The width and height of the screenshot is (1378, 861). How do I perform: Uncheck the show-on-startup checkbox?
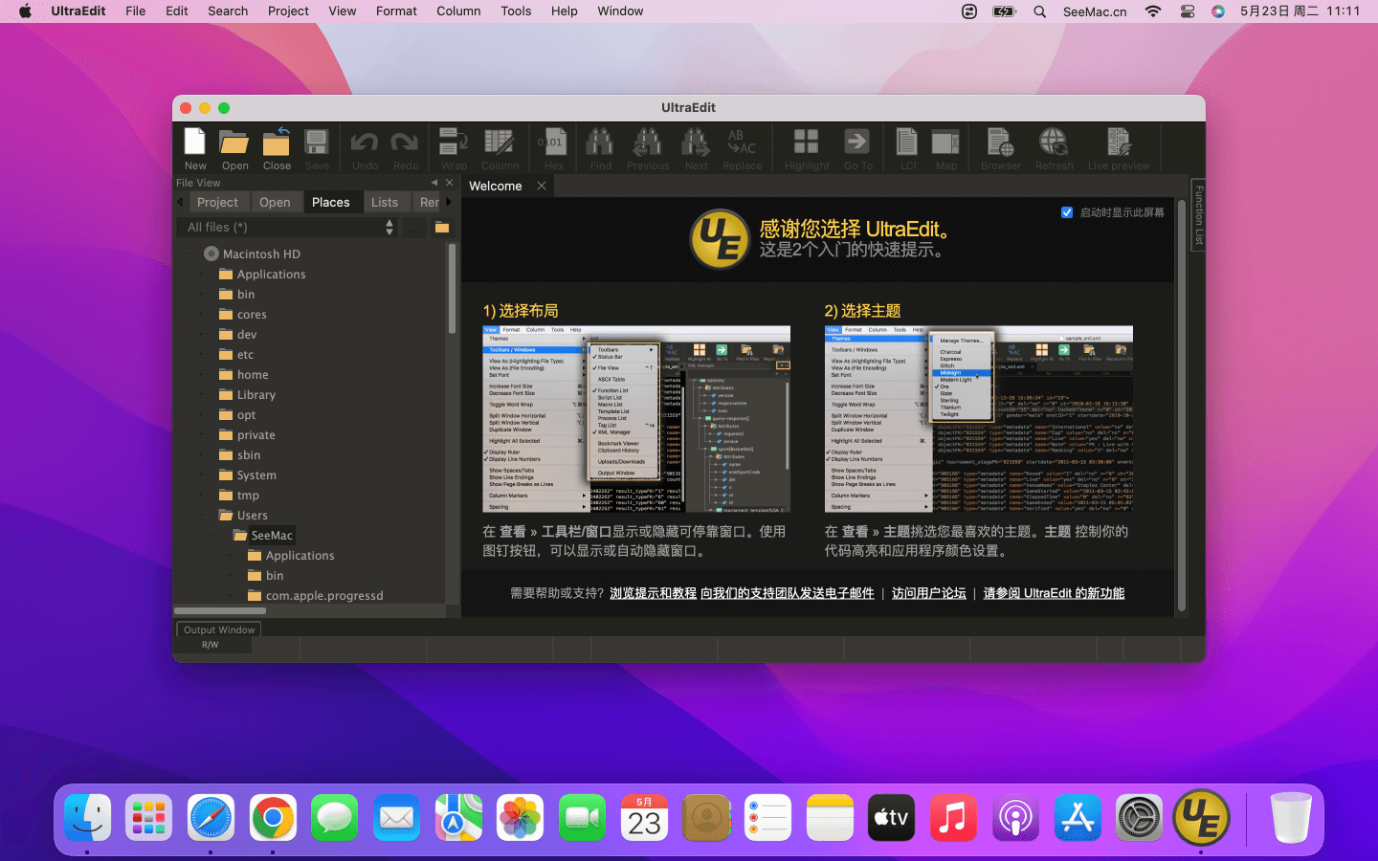pyautogui.click(x=1067, y=212)
